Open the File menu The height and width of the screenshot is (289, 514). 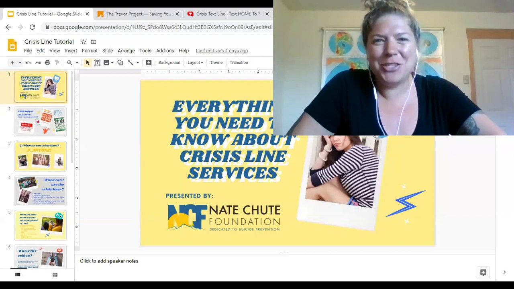tap(28, 51)
